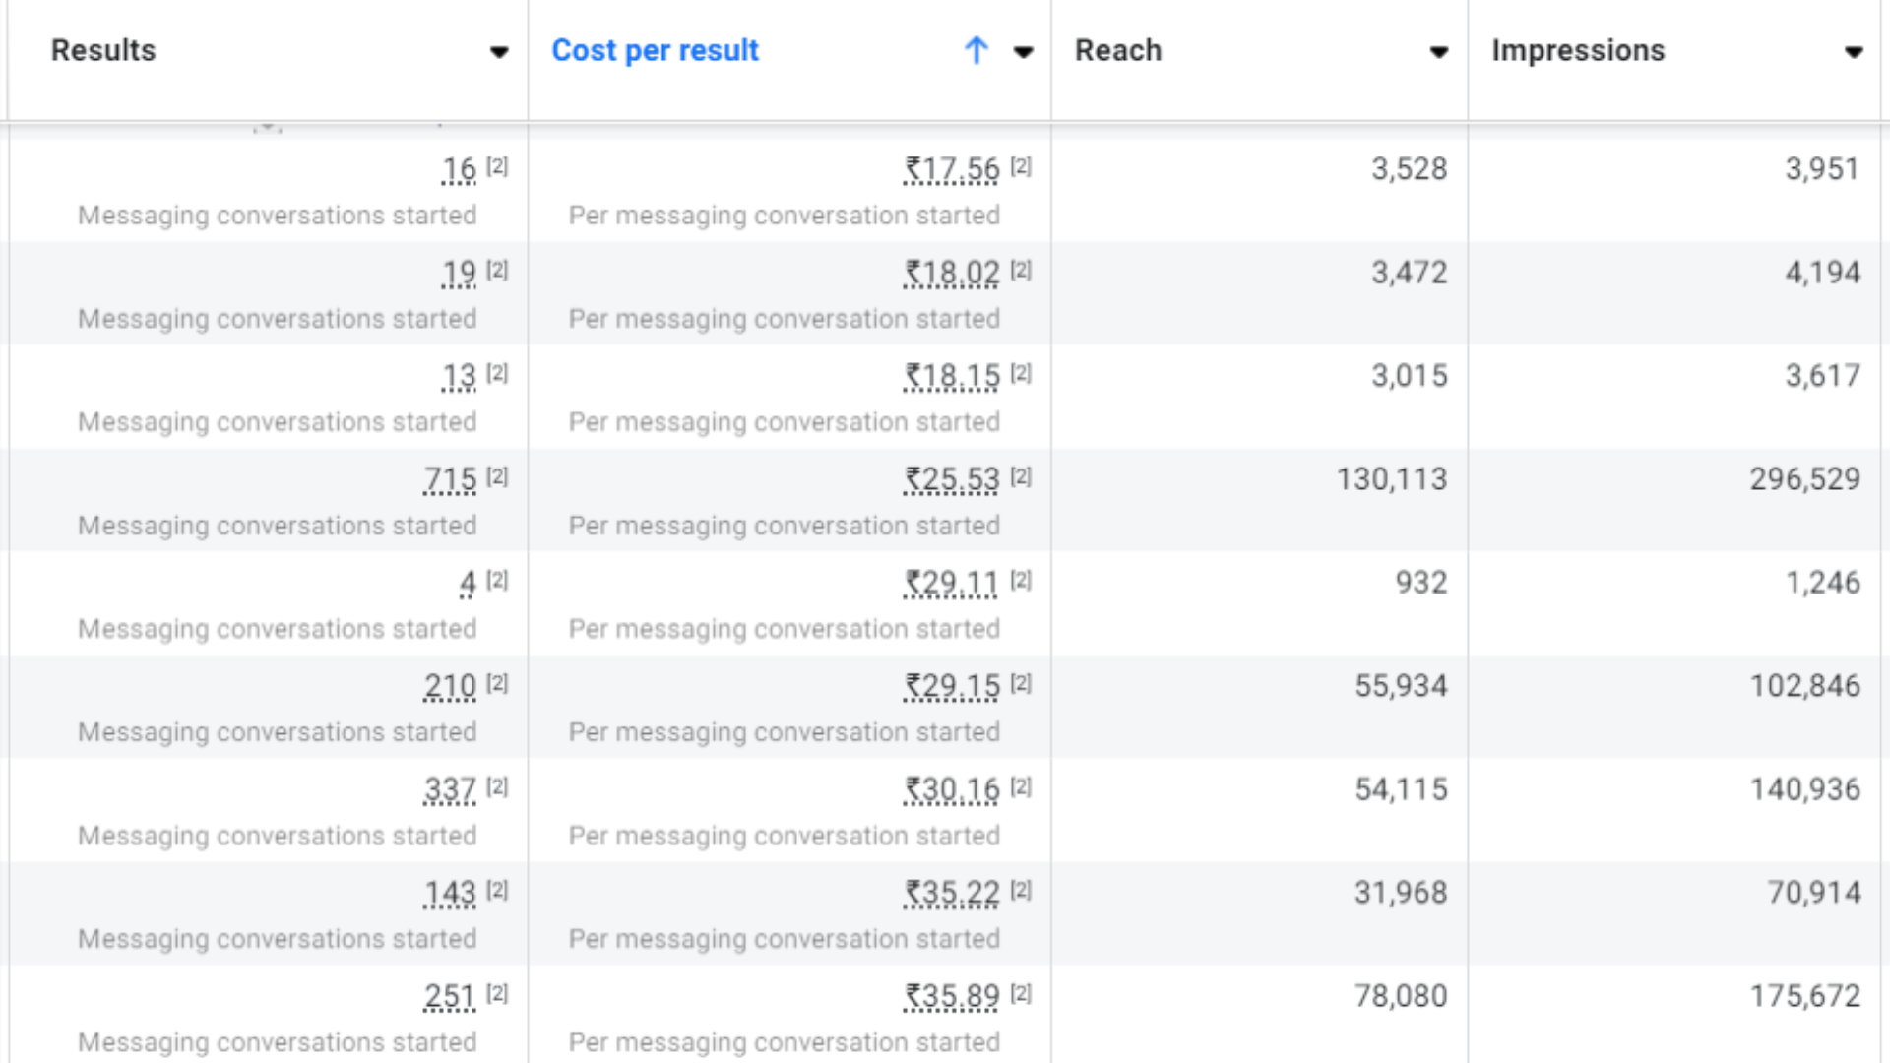Click footnote [2] next to 4 results
The image size is (1890, 1063).
point(497,580)
